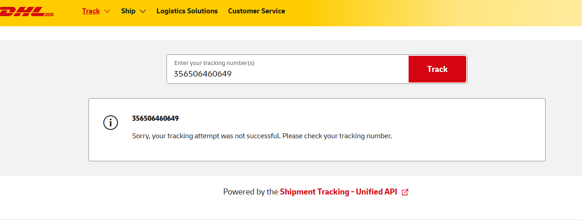Open Customer Service in the navigation
This screenshot has height=224, width=582.
(x=256, y=11)
